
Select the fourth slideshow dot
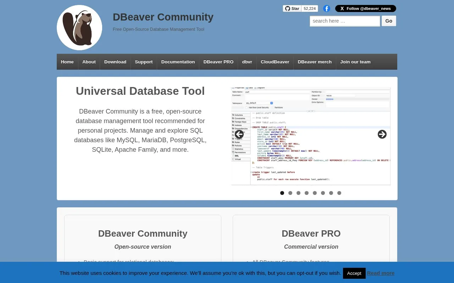(306, 193)
